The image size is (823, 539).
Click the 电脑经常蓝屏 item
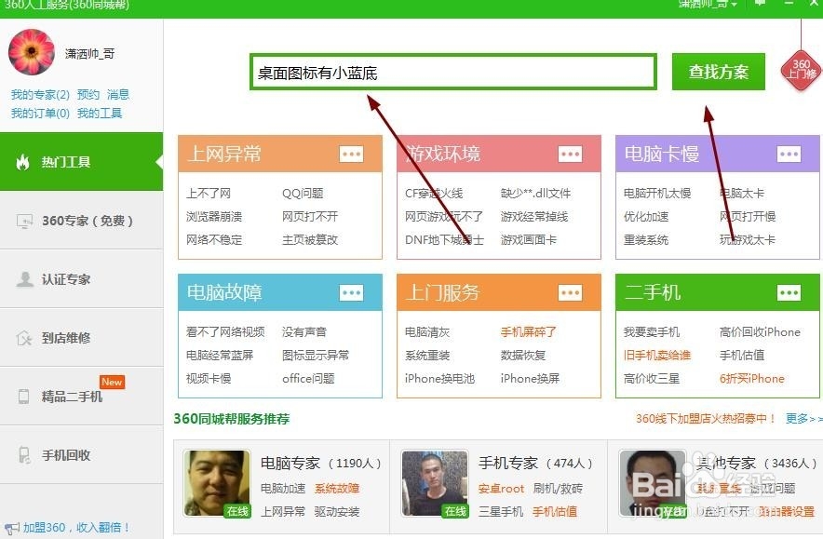[220, 356]
